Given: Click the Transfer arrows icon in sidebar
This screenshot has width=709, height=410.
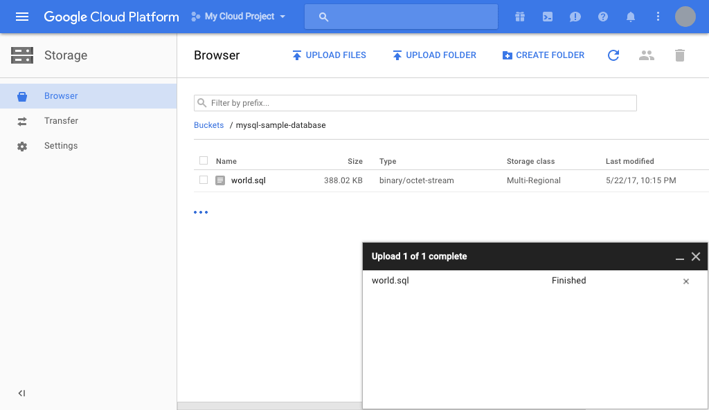Looking at the screenshot, I should [22, 121].
